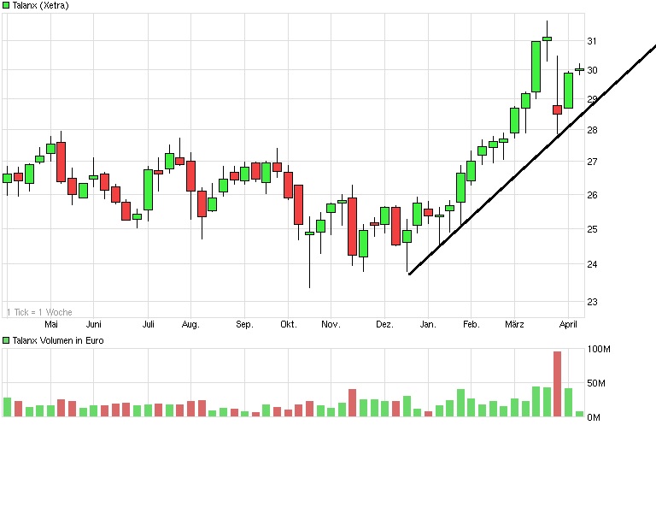Click the 50M volume axis label
Screen dimensions: 656x525
(596, 384)
